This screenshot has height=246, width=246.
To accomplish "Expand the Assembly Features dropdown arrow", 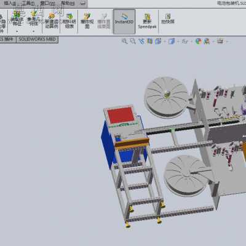I will [x=17, y=31].
